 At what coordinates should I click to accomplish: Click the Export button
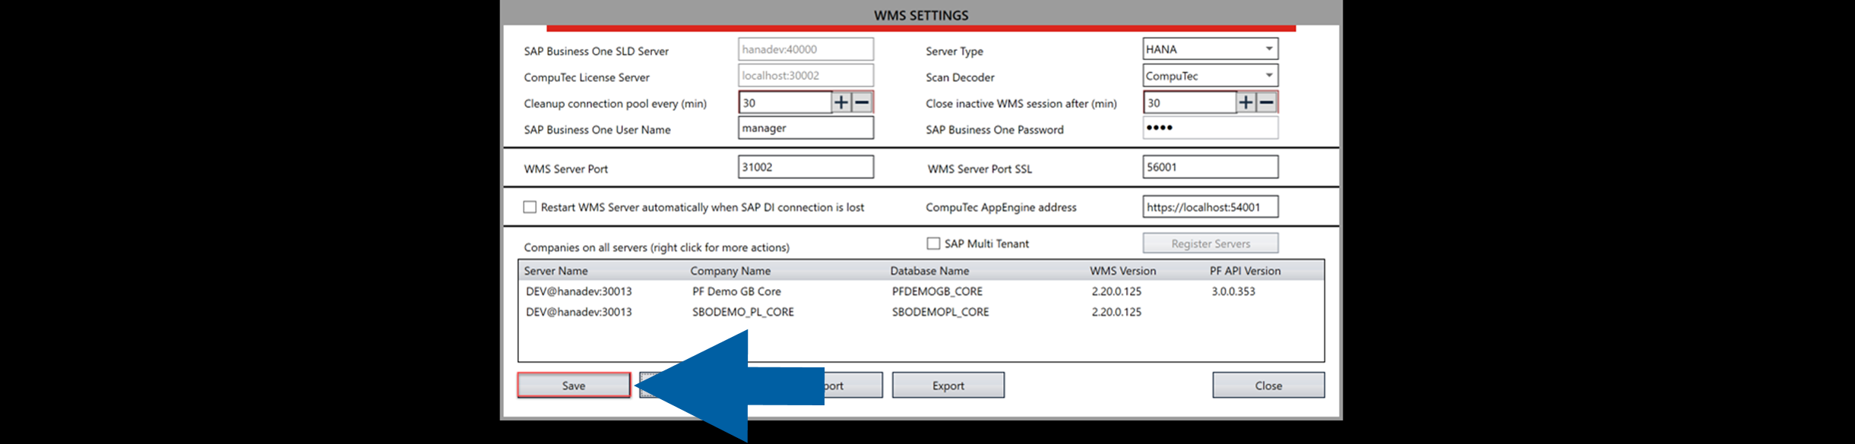[x=948, y=386]
